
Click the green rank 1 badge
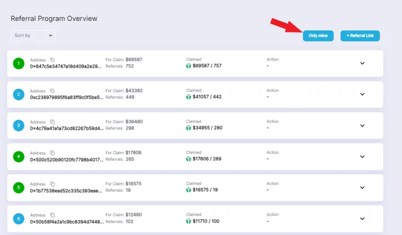(x=19, y=63)
